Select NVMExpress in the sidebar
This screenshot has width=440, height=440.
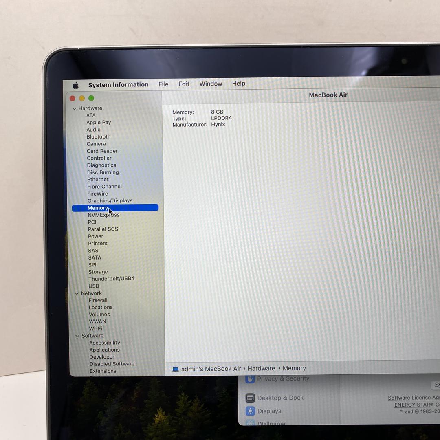(x=103, y=215)
